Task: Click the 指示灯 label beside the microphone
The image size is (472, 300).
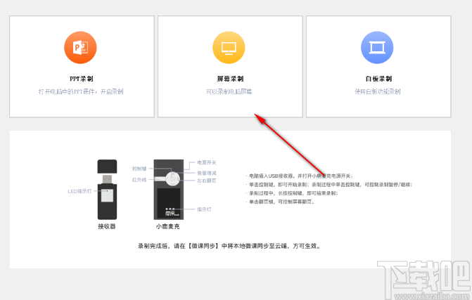Action: click(204, 209)
